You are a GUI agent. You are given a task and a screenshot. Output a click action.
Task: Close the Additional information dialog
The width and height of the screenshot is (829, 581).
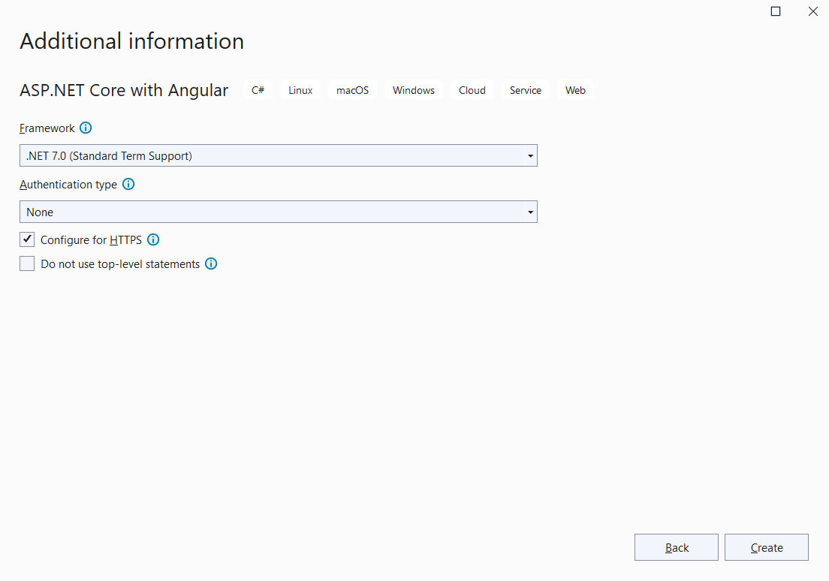click(x=812, y=11)
